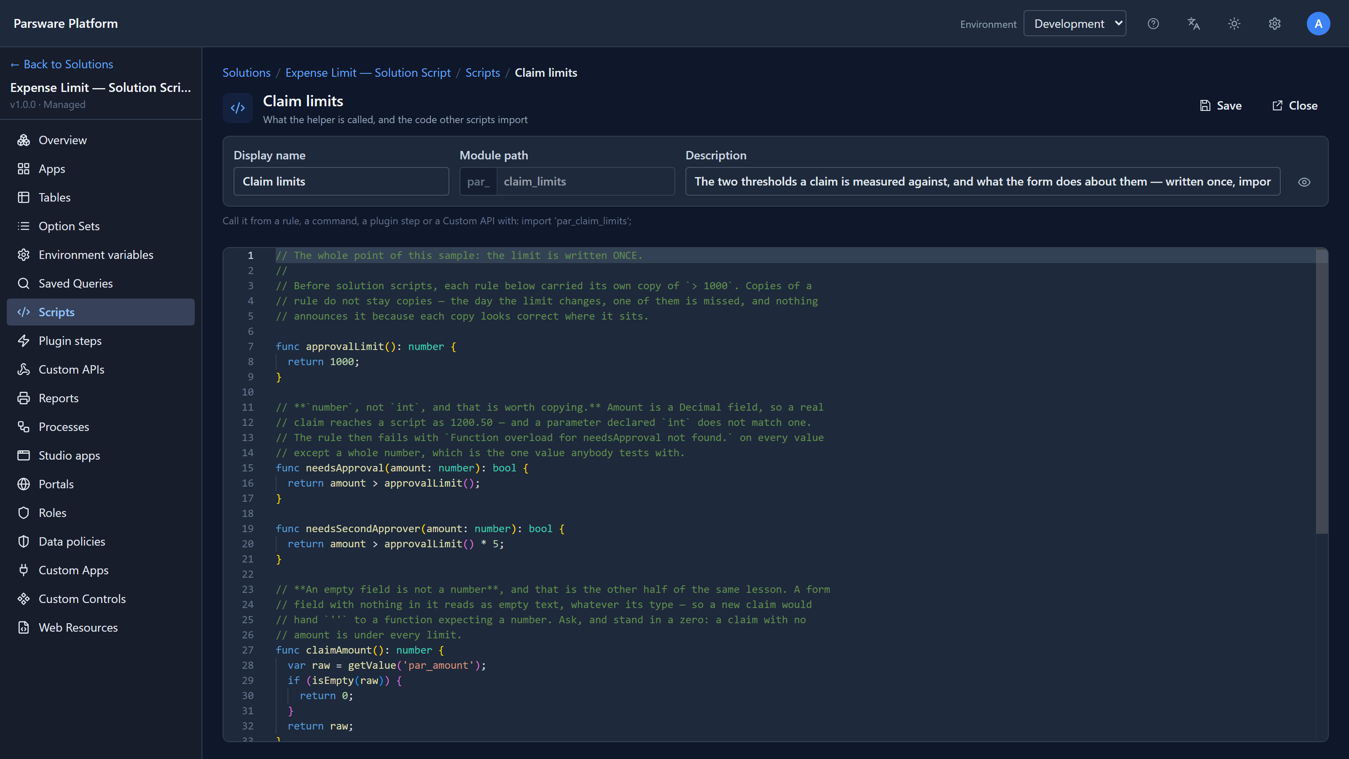Viewport: 1349px width, 759px height.
Task: Click the Custom Apps plug icon
Action: [24, 570]
